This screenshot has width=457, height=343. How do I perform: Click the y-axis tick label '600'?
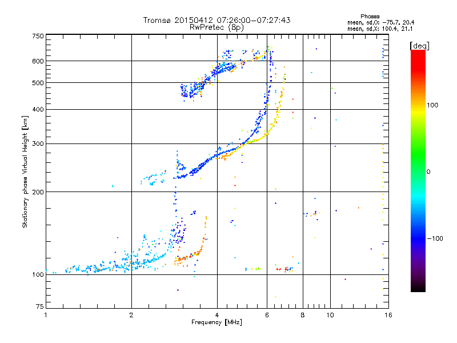pyautogui.click(x=38, y=61)
